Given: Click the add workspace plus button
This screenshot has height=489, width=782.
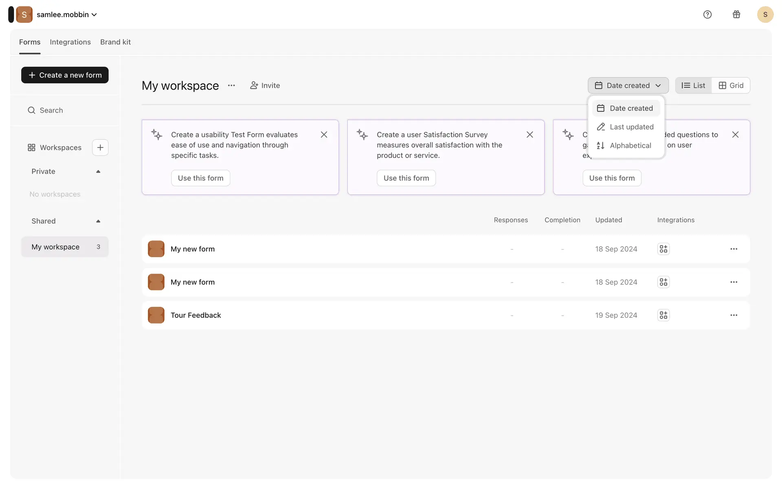Looking at the screenshot, I should [100, 148].
